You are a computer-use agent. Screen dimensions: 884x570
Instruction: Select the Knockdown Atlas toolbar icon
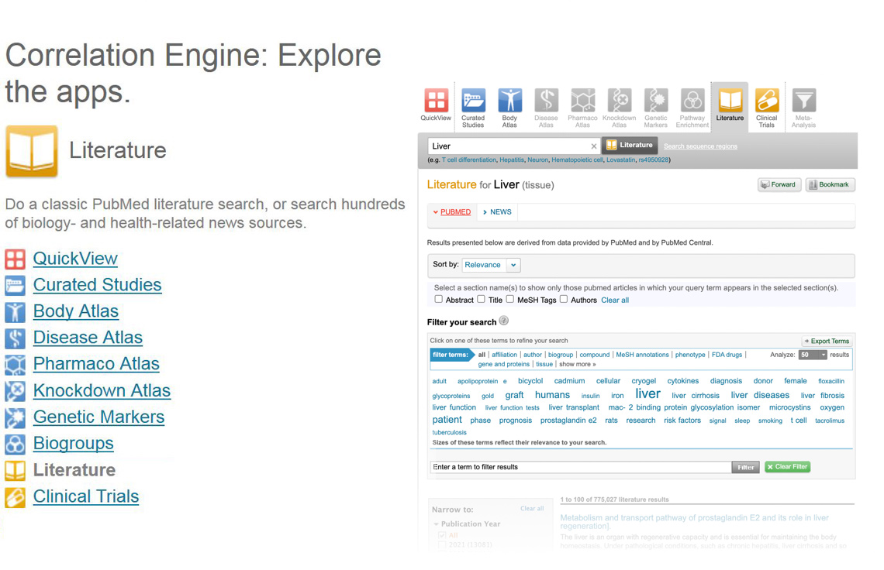(619, 101)
